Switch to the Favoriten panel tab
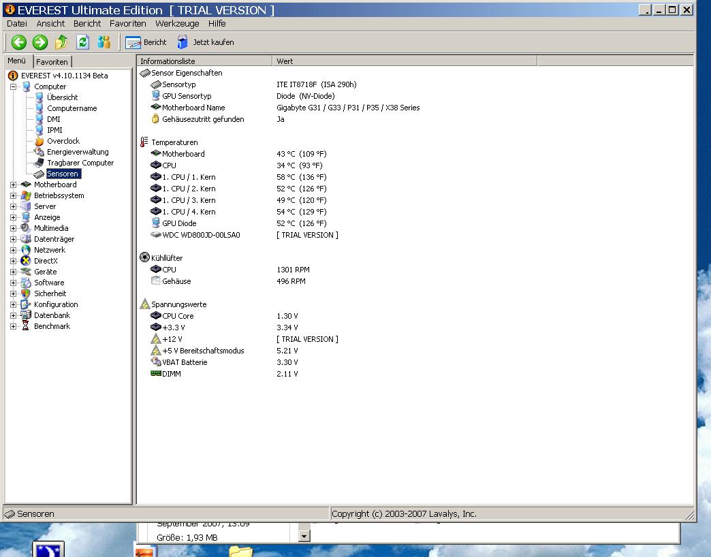This screenshot has height=557, width=711. click(x=52, y=62)
